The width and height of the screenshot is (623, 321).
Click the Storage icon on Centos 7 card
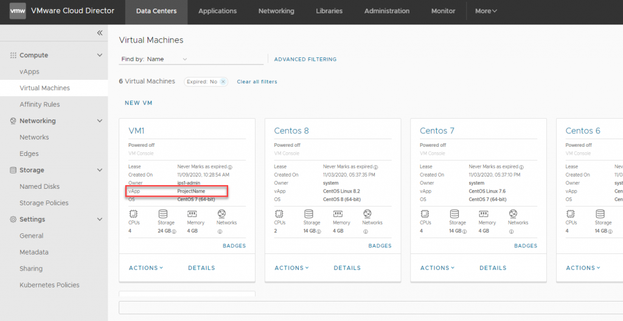coord(454,214)
